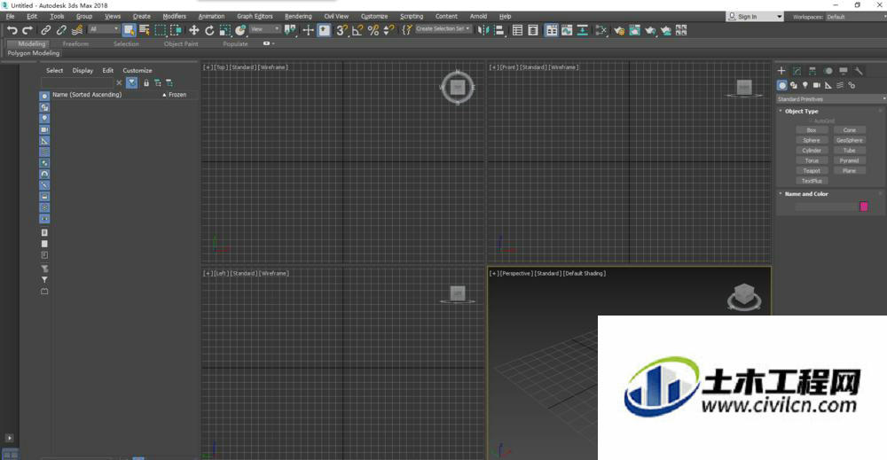
Task: Open the Schematic View icon
Action: click(582, 30)
